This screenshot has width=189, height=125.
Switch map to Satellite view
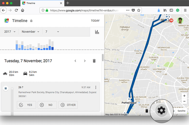point(181,111)
